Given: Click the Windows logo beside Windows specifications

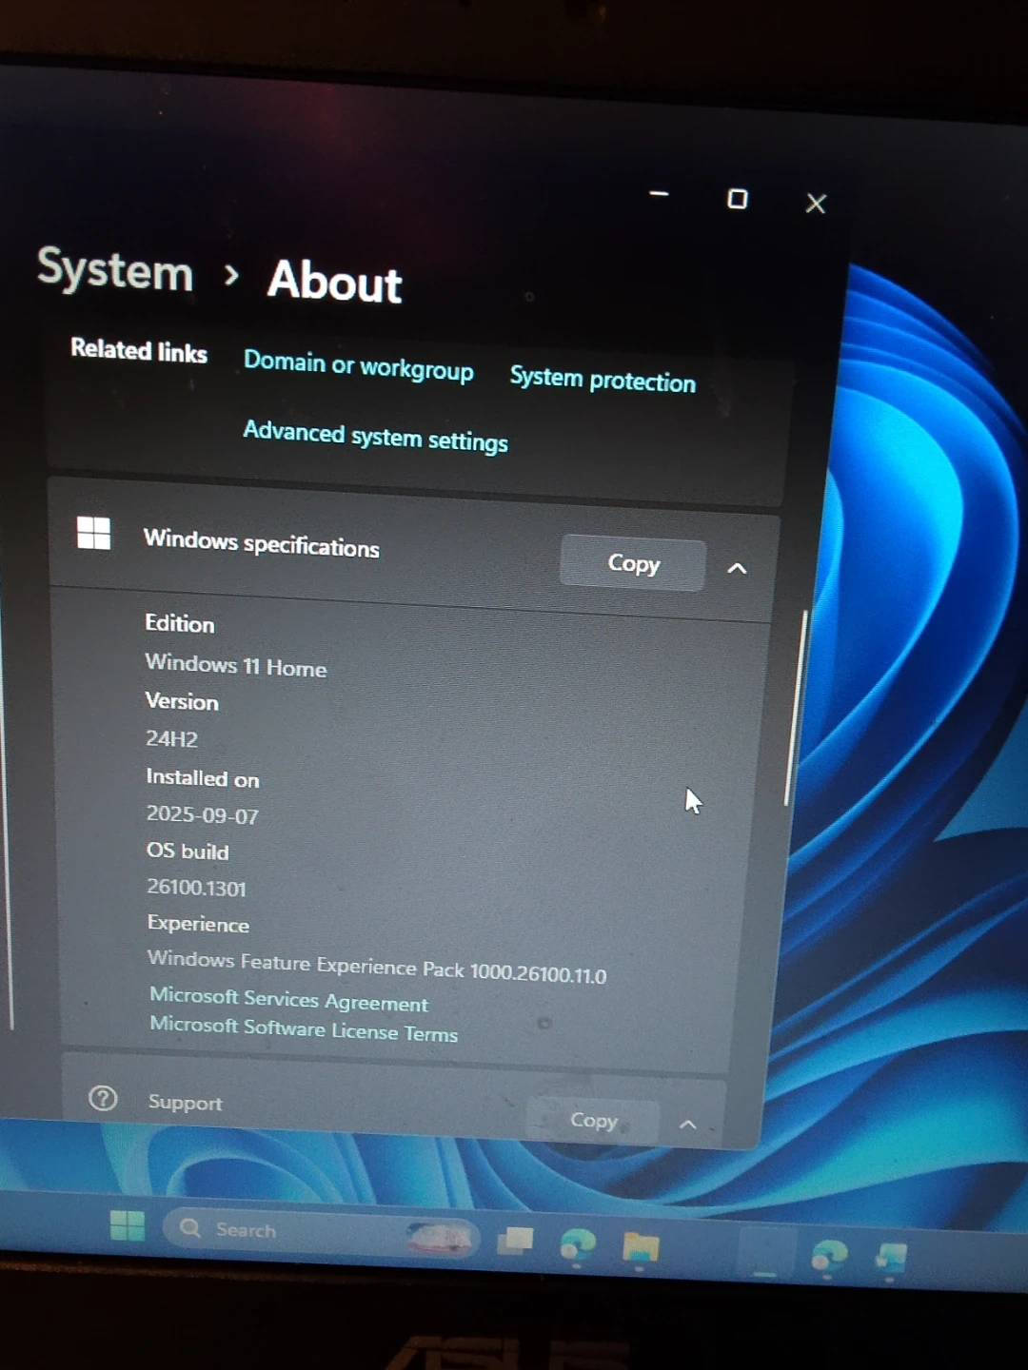Looking at the screenshot, I should coord(93,534).
